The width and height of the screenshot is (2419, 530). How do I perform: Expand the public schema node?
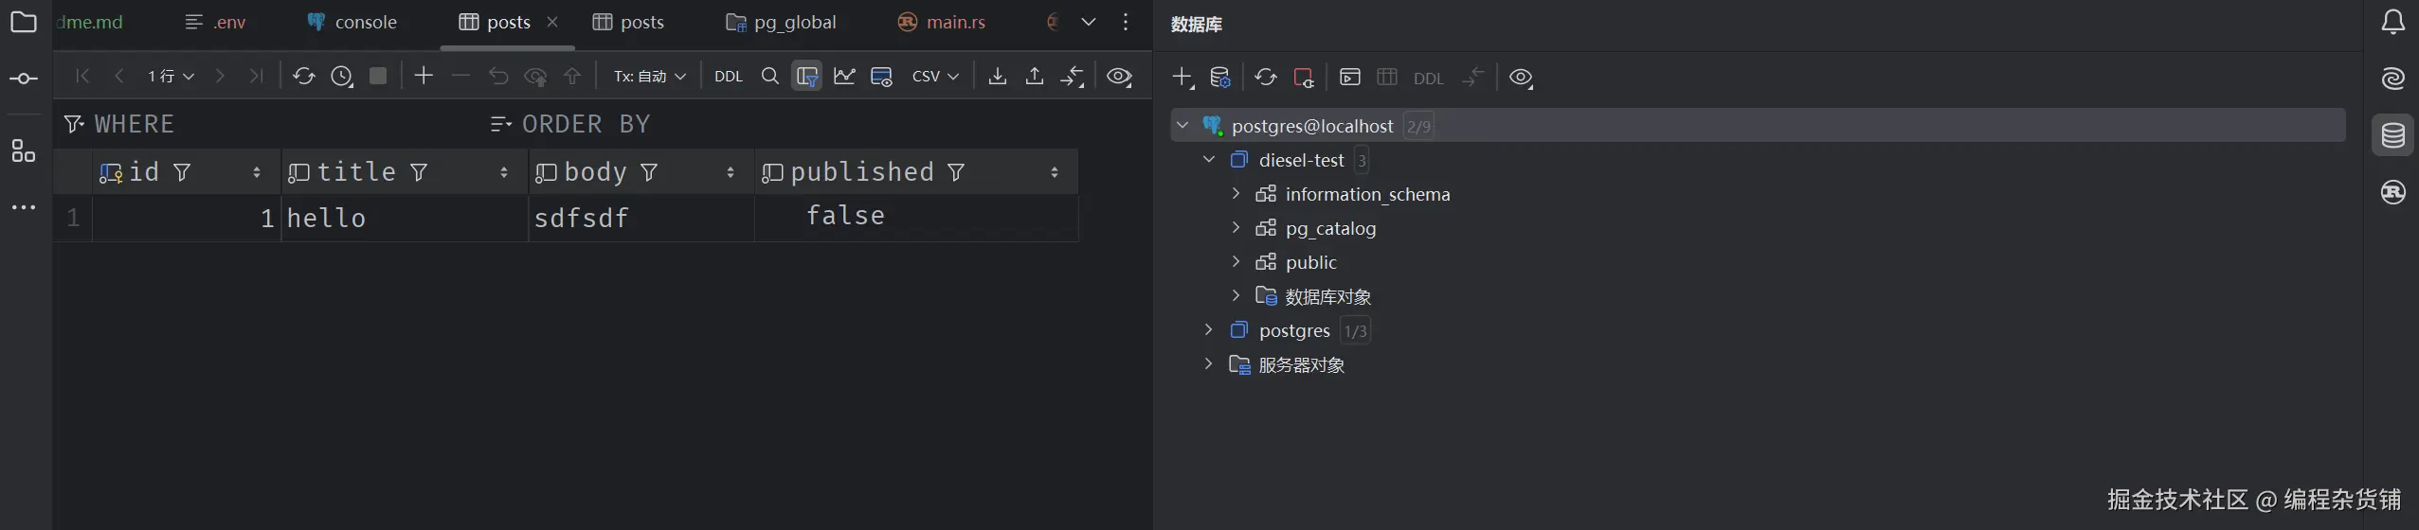[x=1236, y=261]
